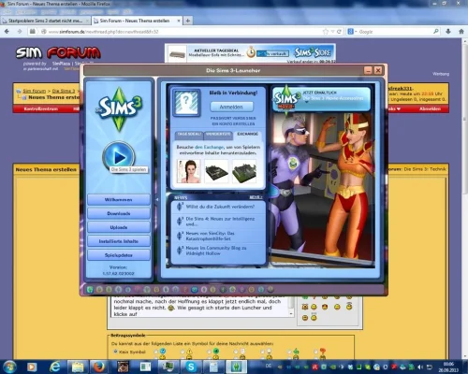The width and height of the screenshot is (468, 374).
Task: Launch the game with the blue play button
Action: pos(119,157)
